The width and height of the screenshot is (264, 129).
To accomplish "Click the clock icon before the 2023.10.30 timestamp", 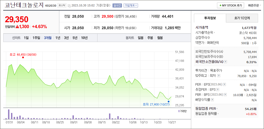I will [x=69, y=6].
